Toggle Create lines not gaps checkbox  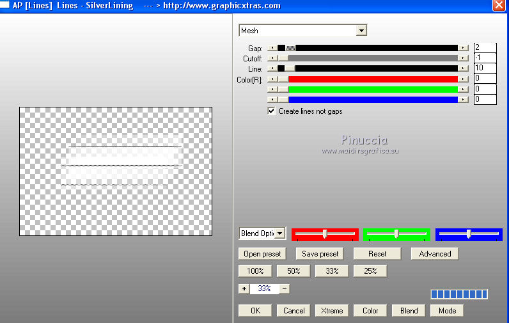click(271, 111)
